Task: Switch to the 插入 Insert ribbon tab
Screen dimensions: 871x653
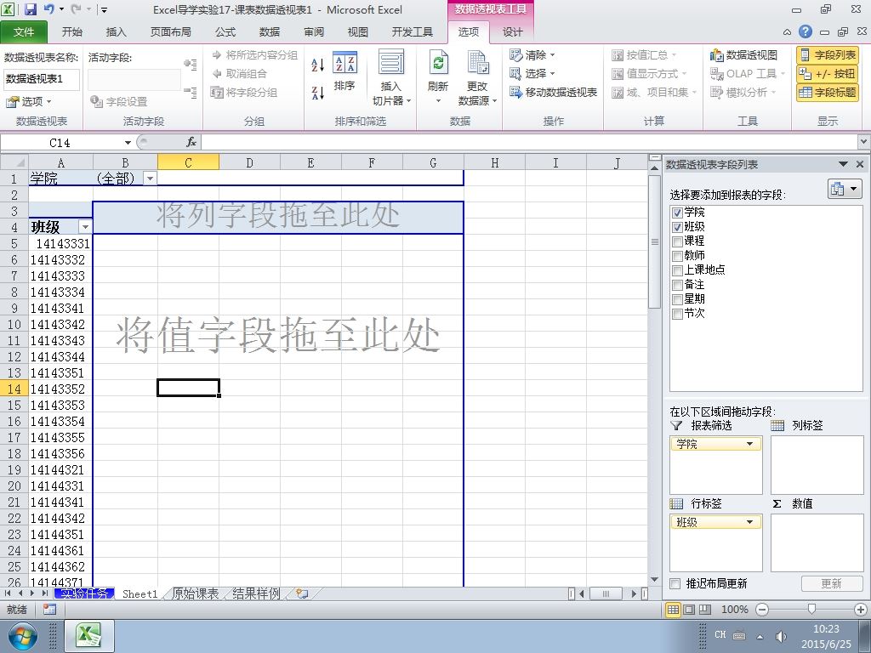Action: pyautogui.click(x=116, y=32)
